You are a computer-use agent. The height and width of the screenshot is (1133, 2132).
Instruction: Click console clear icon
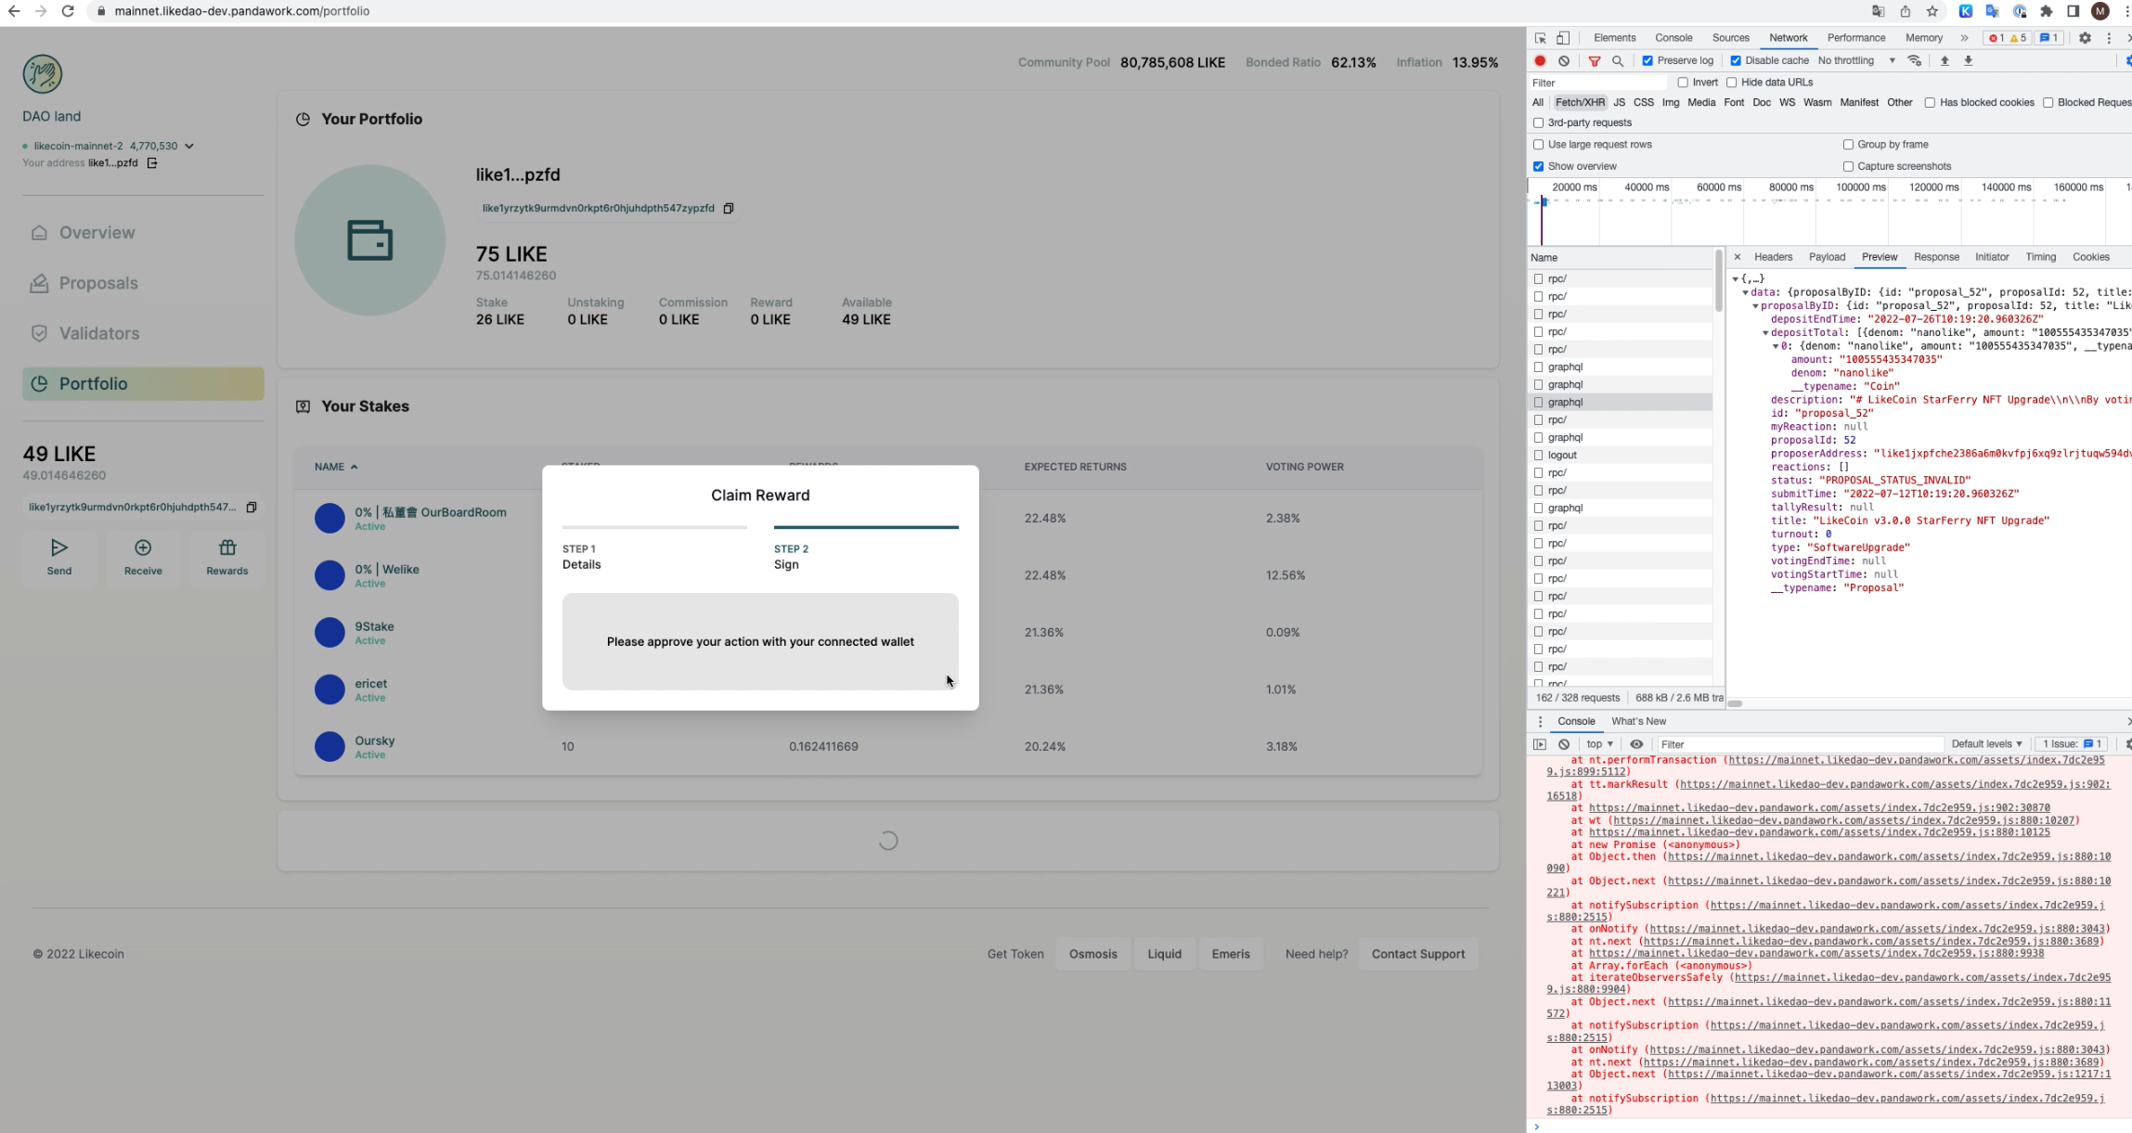tap(1564, 744)
